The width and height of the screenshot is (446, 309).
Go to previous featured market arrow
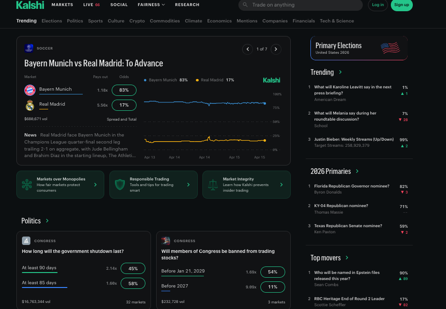pyautogui.click(x=247, y=49)
